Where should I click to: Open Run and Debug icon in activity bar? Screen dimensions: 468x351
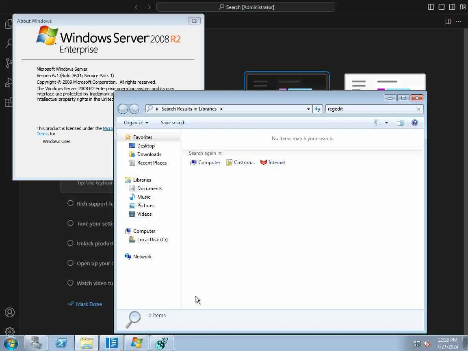tap(9, 83)
